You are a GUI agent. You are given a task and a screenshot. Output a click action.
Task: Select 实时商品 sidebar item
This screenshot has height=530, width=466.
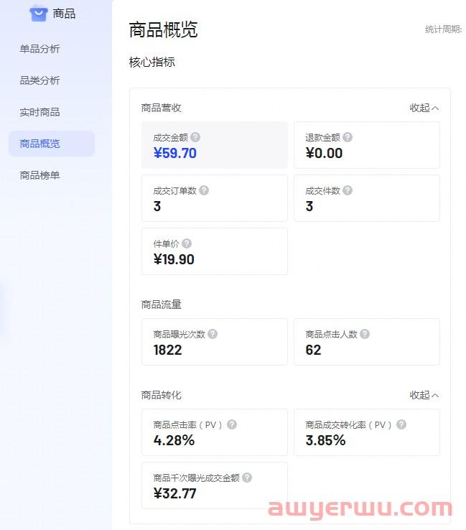[39, 112]
